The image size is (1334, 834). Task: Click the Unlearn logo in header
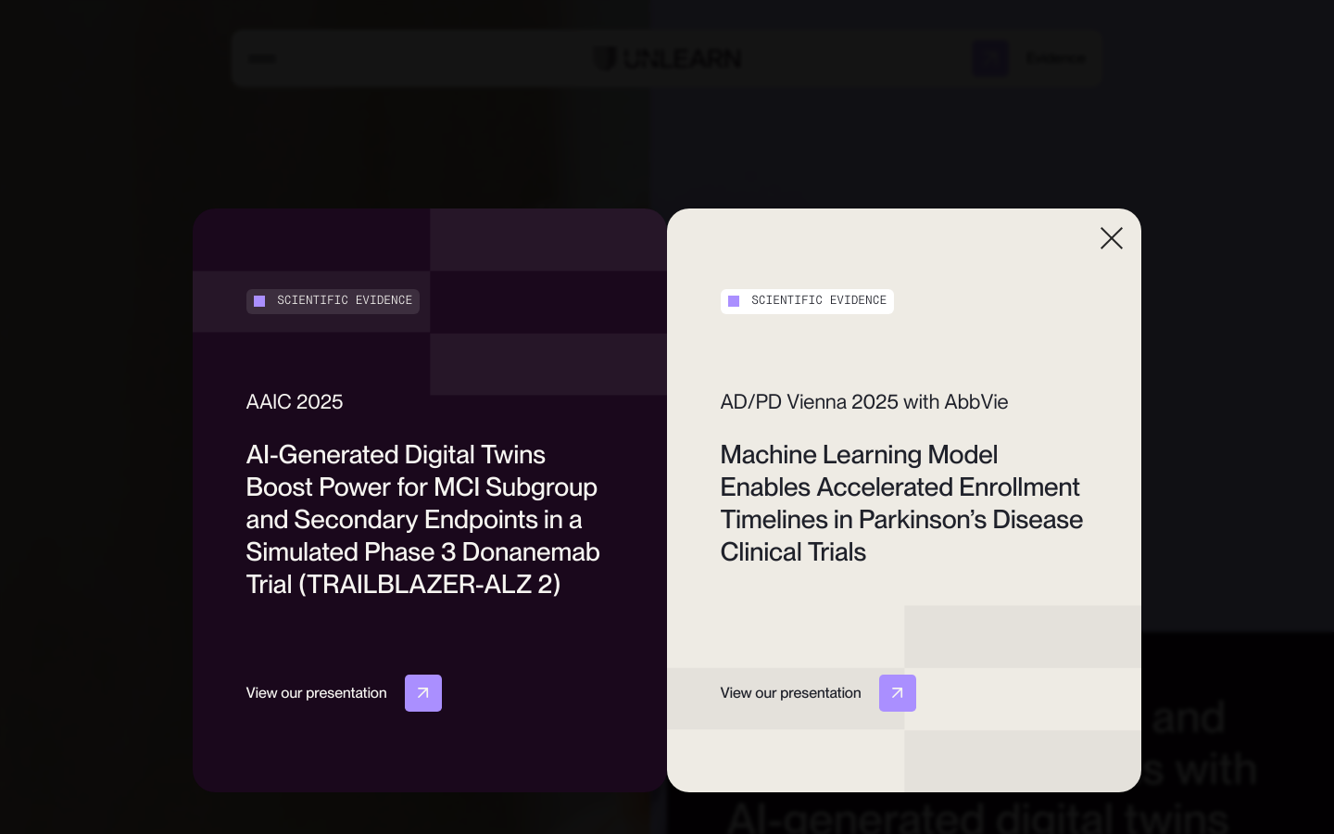pos(681,58)
